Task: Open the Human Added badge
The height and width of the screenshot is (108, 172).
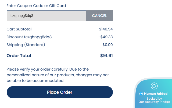Action: click(x=154, y=94)
